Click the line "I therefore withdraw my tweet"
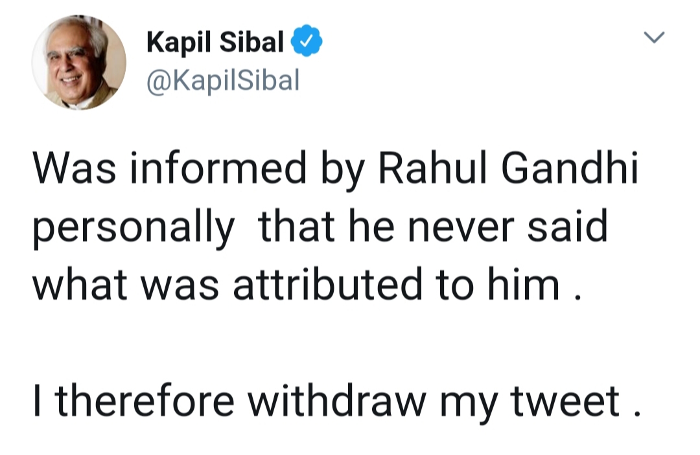Viewport: 700px width, 455px height. tap(336, 401)
